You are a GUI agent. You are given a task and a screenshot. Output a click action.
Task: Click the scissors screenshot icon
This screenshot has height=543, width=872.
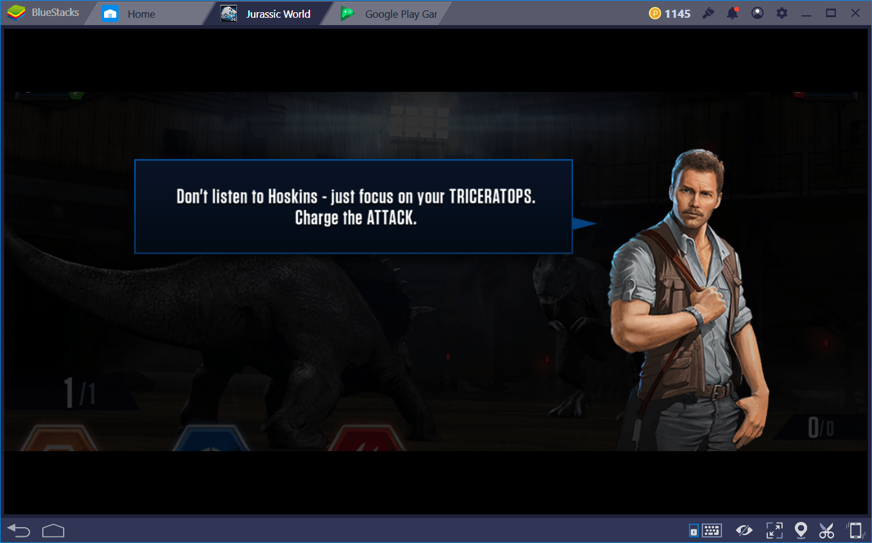pos(827,530)
